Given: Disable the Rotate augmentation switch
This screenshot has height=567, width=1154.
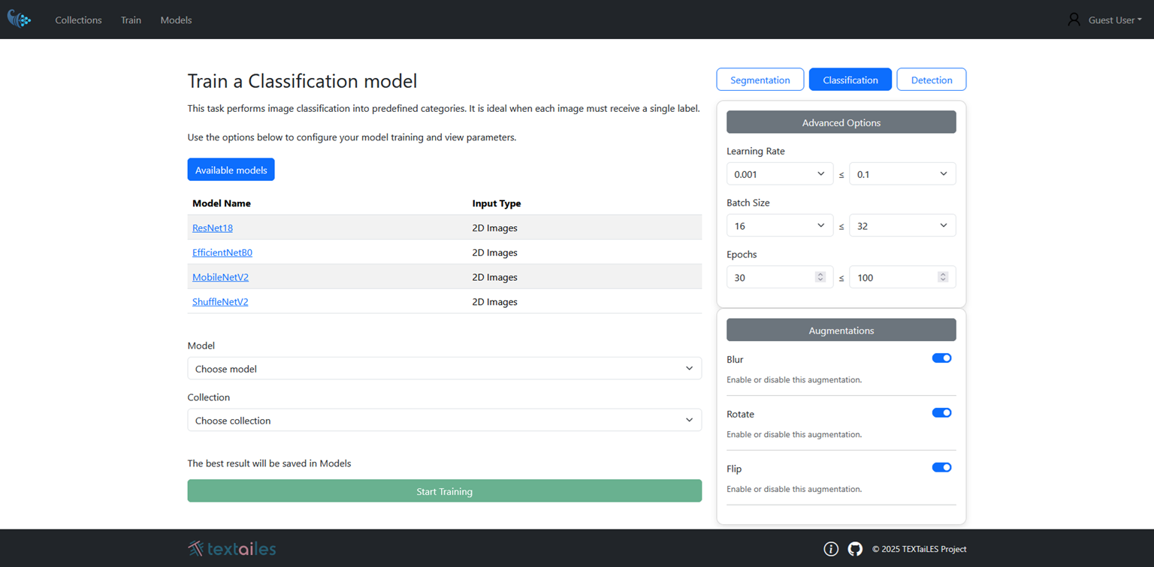Looking at the screenshot, I should pos(941,413).
